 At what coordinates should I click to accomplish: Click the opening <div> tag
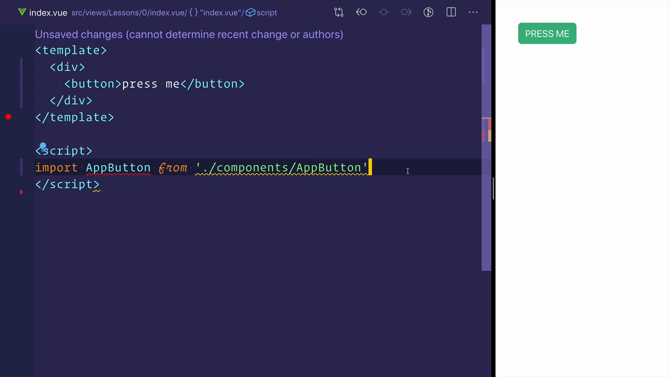[x=67, y=67]
